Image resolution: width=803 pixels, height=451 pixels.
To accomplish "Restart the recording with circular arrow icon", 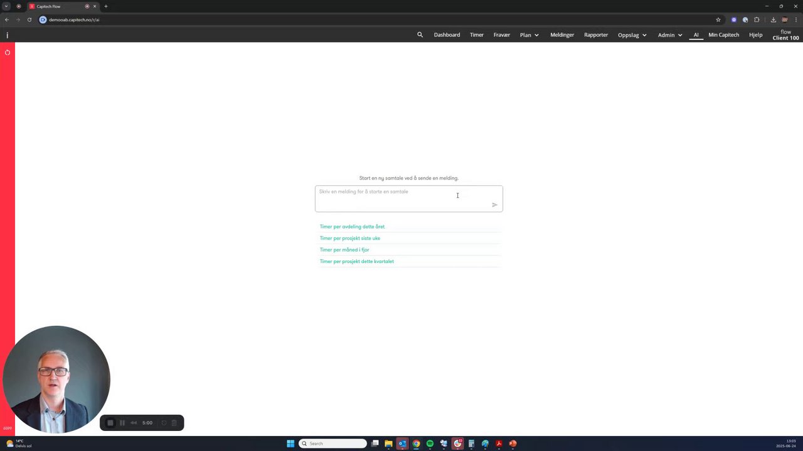I will 164,423.
